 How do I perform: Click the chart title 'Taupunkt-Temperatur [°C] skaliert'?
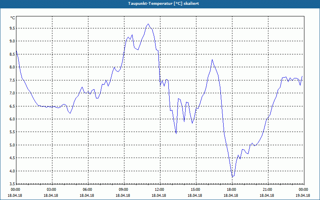click(164, 4)
